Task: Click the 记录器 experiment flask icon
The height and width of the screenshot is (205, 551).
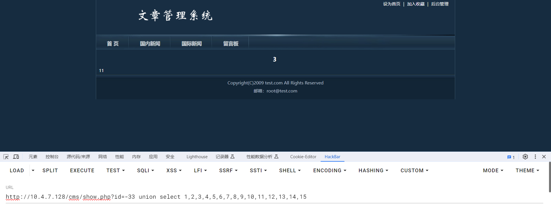Action: 233,156
